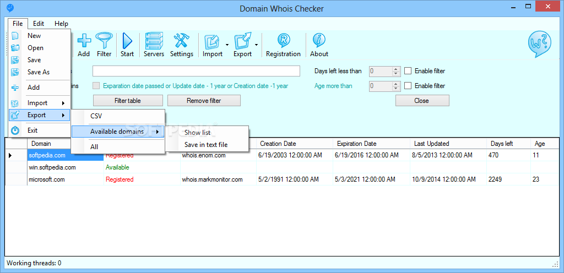Click the plus icon beside Add menu entry
Image resolution: width=564 pixels, height=273 pixels.
tap(15, 88)
